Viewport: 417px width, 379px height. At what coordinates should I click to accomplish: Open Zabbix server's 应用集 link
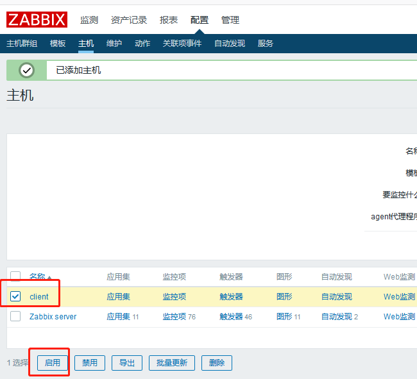point(118,317)
